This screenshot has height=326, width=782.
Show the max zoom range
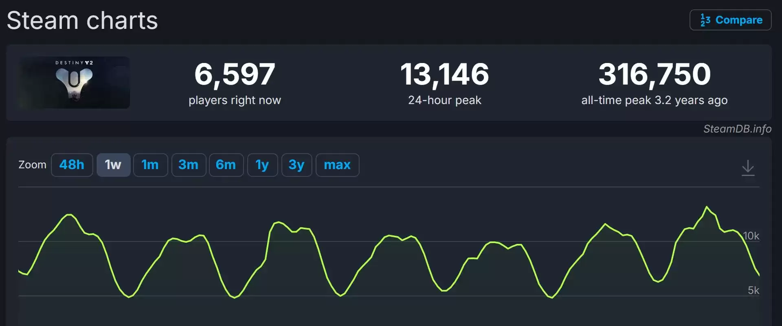[x=337, y=165]
